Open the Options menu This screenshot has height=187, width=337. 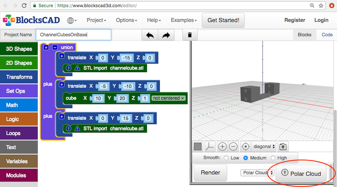click(x=127, y=20)
